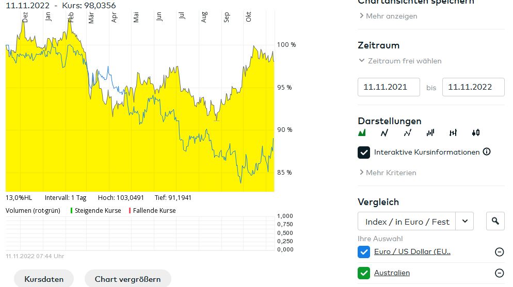
Task: Click the start date field 11.11.2021
Action: pyautogui.click(x=389, y=87)
